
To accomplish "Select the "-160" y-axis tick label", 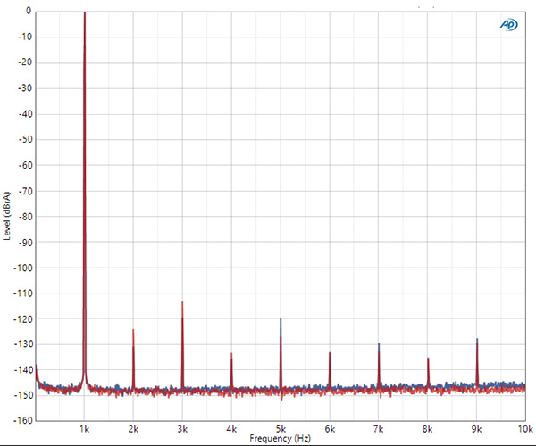I will pyautogui.click(x=22, y=420).
